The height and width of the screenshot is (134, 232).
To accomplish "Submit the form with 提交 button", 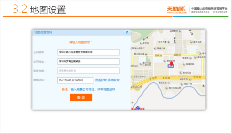I will click(81, 98).
